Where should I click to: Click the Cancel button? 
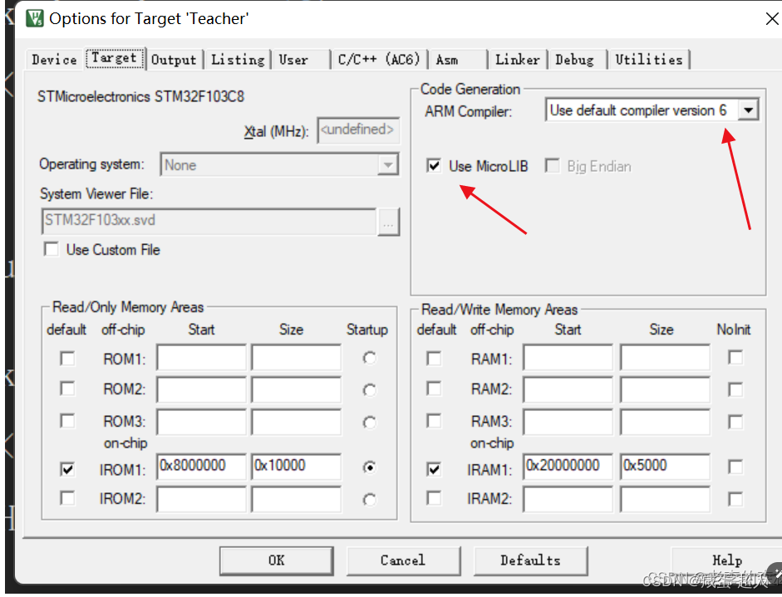pos(403,560)
